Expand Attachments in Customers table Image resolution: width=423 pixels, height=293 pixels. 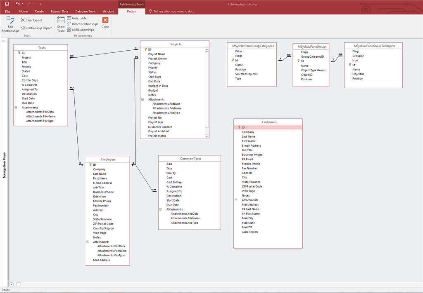pos(236,200)
